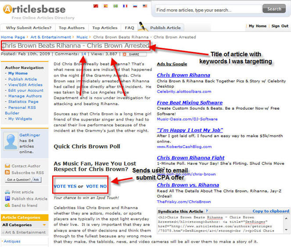Open GetRinger author profile link
Screen dimensions: 291x247
click(x=30, y=135)
